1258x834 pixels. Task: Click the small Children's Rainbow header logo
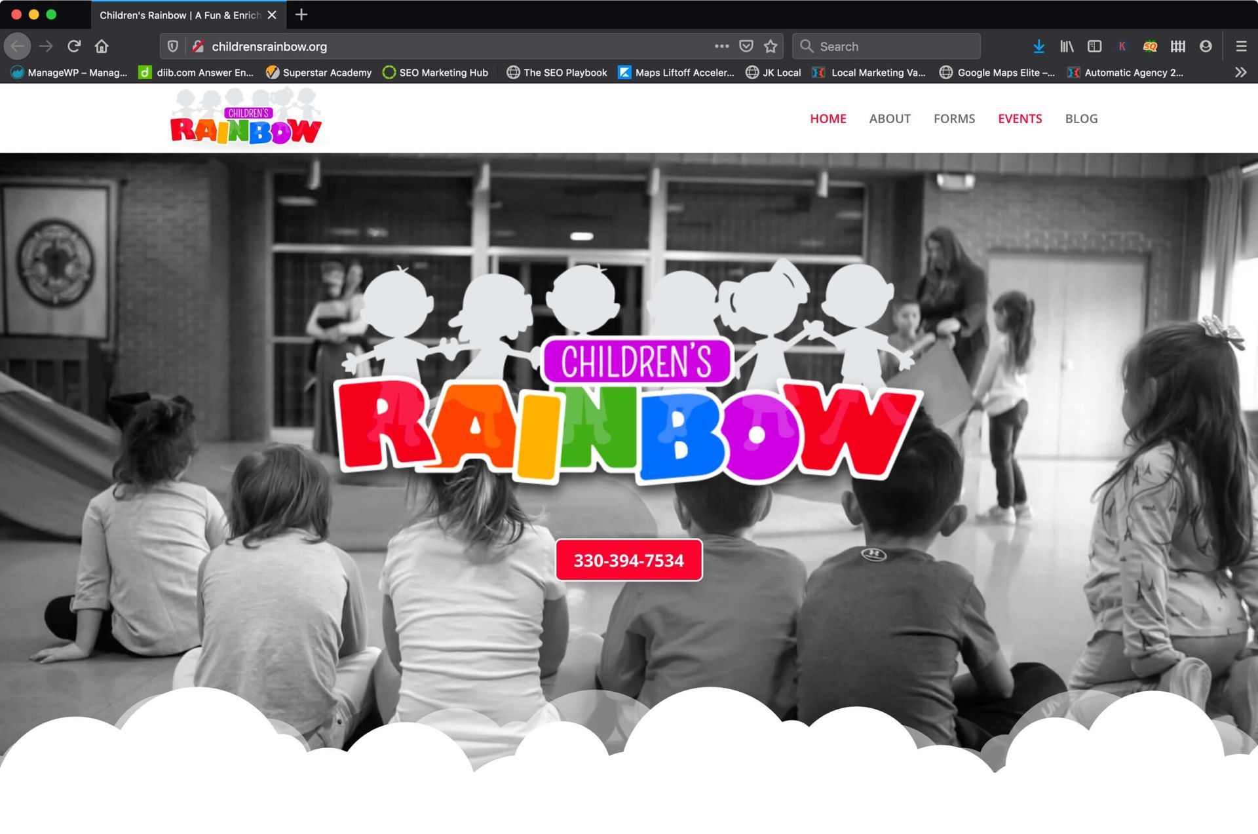[246, 118]
